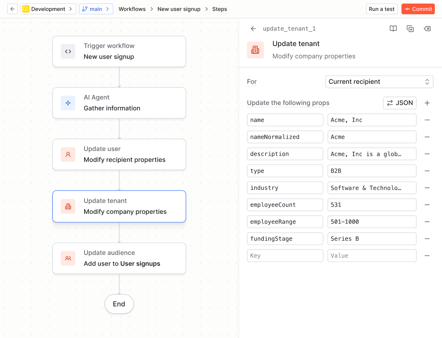Select the AI Agent step node

(x=119, y=103)
